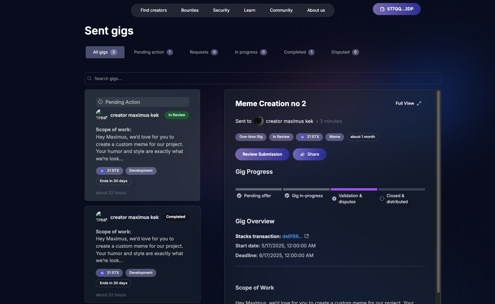The image size is (495, 304).
Task: Click creator maximus kek avatar in details
Action: 259,121
